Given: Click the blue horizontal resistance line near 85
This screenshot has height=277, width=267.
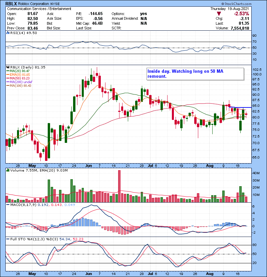Looking at the screenshot, I should (240, 107).
